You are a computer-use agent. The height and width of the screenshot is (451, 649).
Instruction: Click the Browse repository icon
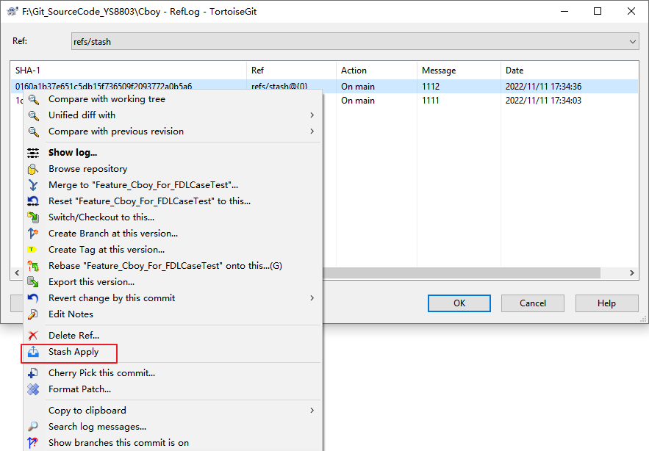point(33,169)
